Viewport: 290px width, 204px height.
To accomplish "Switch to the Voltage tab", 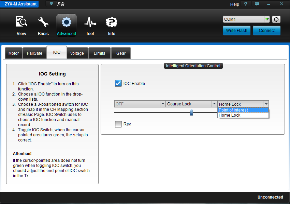I will tap(77, 53).
